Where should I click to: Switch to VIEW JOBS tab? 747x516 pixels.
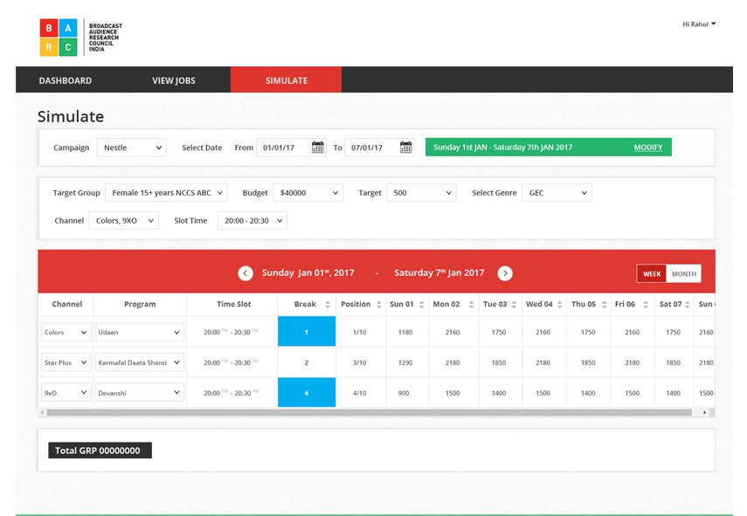coord(174,80)
